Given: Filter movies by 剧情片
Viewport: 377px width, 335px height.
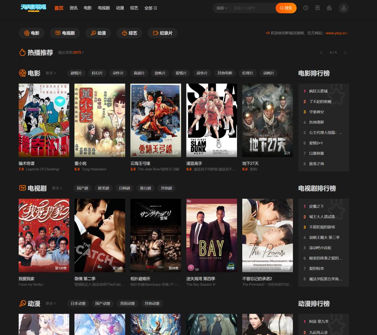Looking at the screenshot, I should [x=76, y=73].
